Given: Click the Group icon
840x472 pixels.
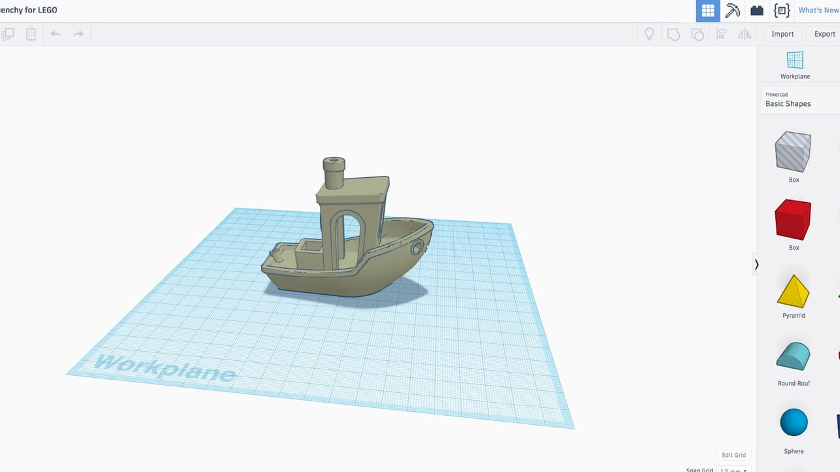Looking at the screenshot, I should pos(674,34).
